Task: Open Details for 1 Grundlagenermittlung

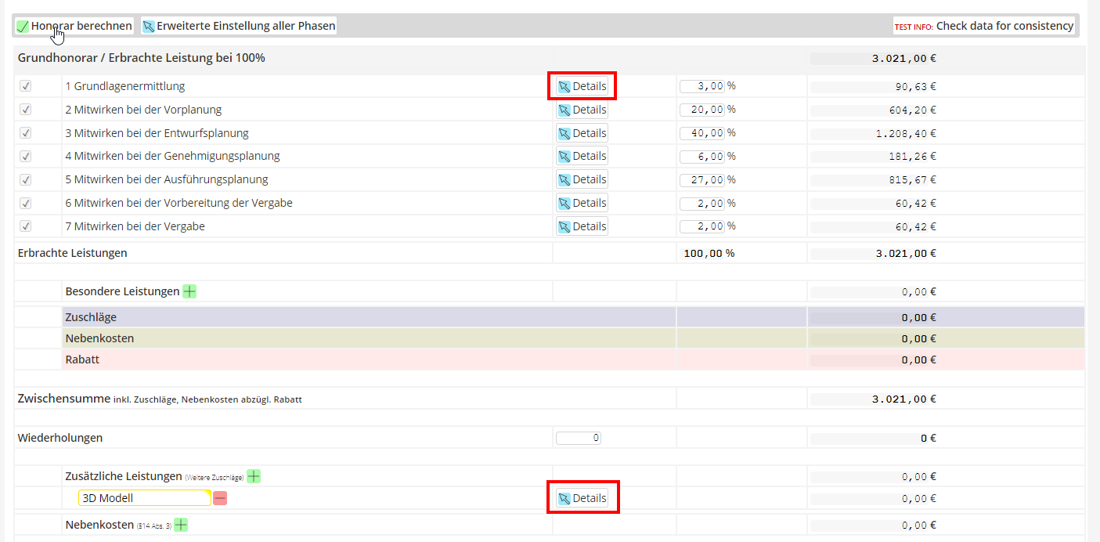Action: (x=582, y=86)
